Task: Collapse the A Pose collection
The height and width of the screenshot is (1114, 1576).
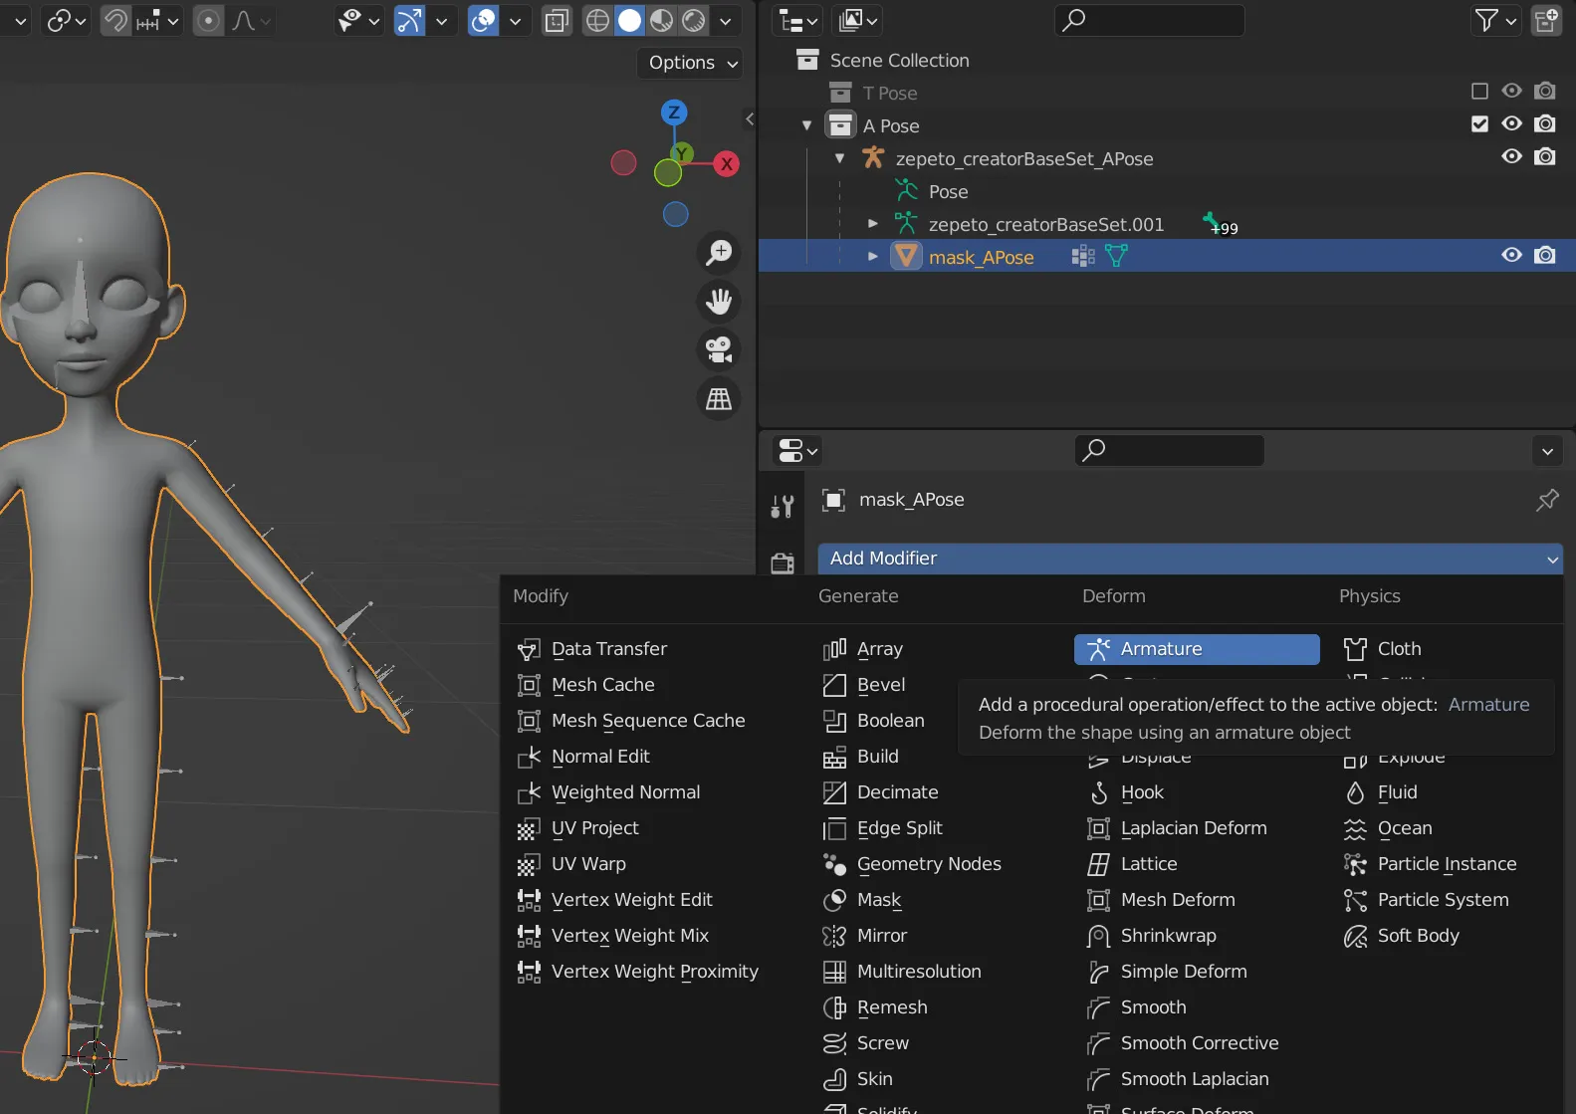Action: [807, 125]
